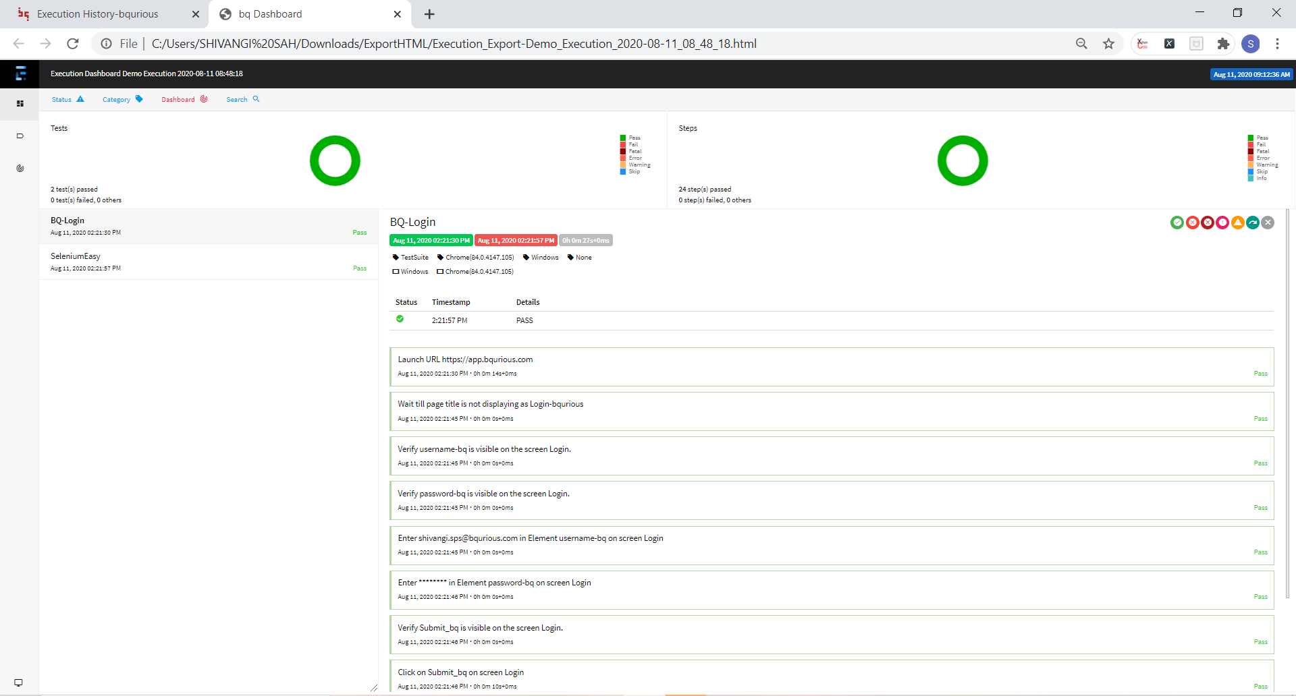Viewport: 1296px width, 696px height.
Task: Open the Wait till page title step
Action: point(832,411)
